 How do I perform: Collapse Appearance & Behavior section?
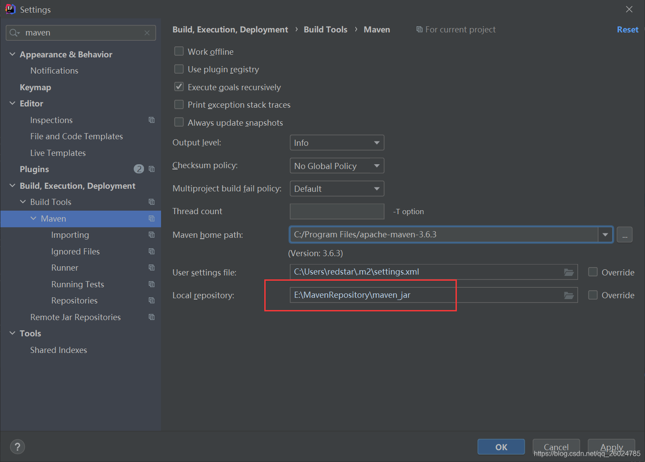[12, 54]
